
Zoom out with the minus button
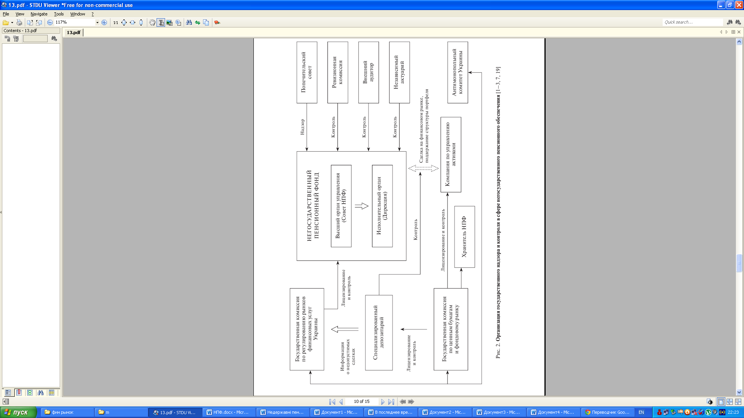(50, 22)
